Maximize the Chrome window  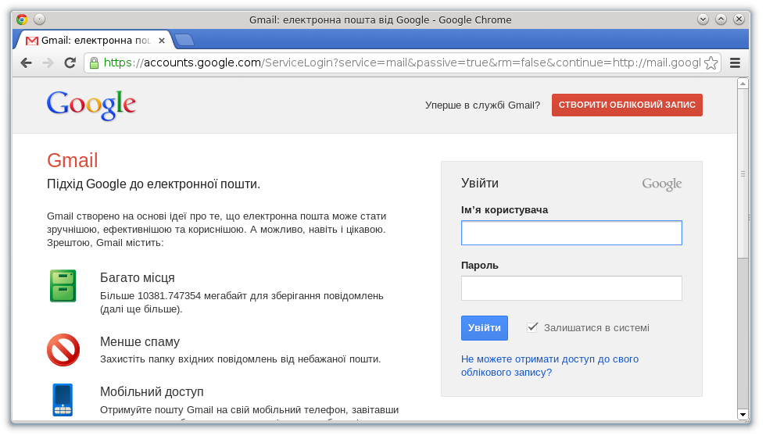[721, 20]
